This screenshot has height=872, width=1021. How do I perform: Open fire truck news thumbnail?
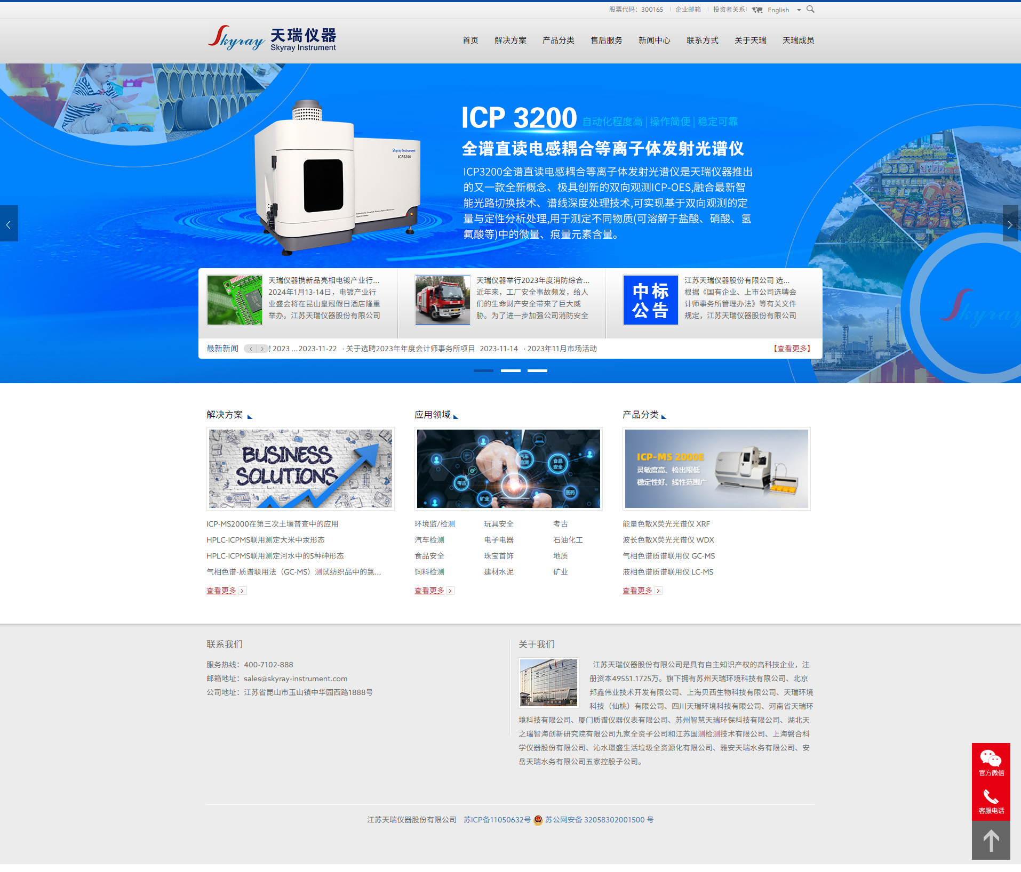(x=443, y=300)
